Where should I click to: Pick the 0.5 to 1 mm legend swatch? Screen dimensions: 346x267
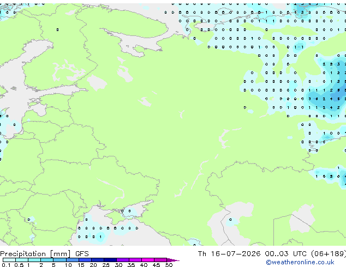(22, 260)
